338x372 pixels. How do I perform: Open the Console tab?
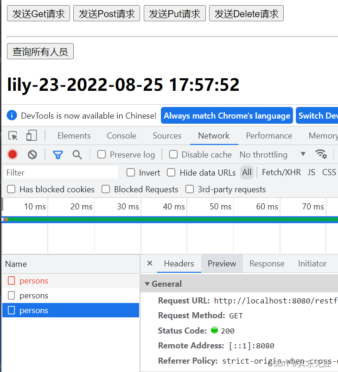click(121, 136)
